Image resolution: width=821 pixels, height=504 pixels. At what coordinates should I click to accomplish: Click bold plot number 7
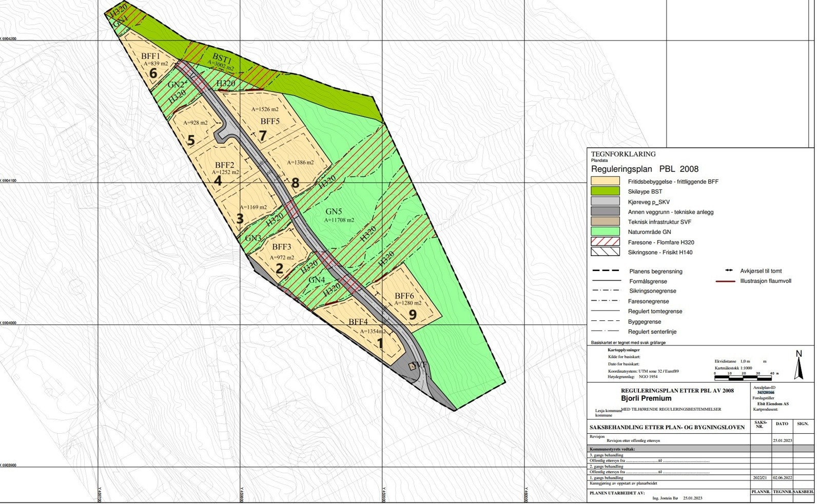pos(263,136)
